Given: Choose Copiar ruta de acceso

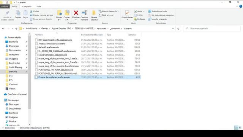Looking at the screenshot, I should pos(41,15).
